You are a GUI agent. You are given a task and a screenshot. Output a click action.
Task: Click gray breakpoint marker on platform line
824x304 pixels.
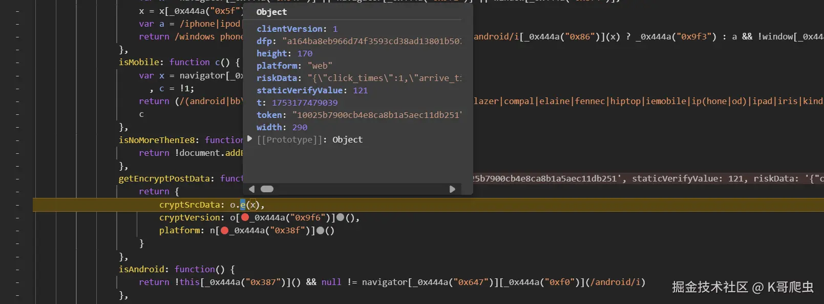[321, 231]
